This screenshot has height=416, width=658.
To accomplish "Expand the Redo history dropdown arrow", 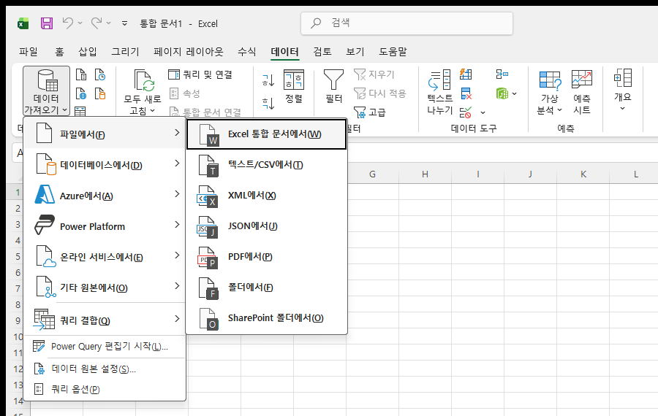I will coord(109,23).
